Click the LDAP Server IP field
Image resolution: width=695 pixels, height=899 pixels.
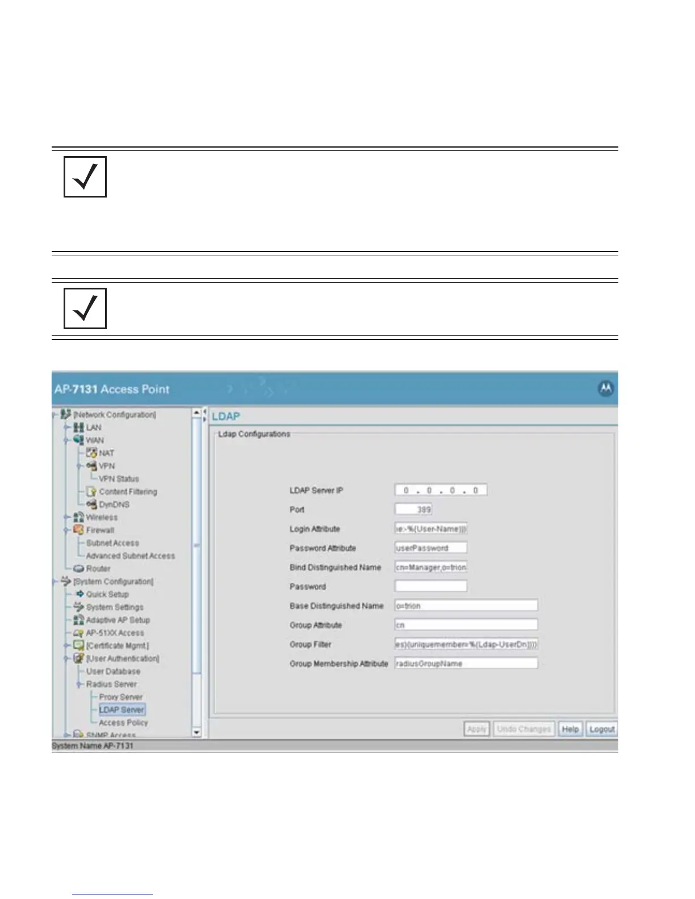click(441, 490)
